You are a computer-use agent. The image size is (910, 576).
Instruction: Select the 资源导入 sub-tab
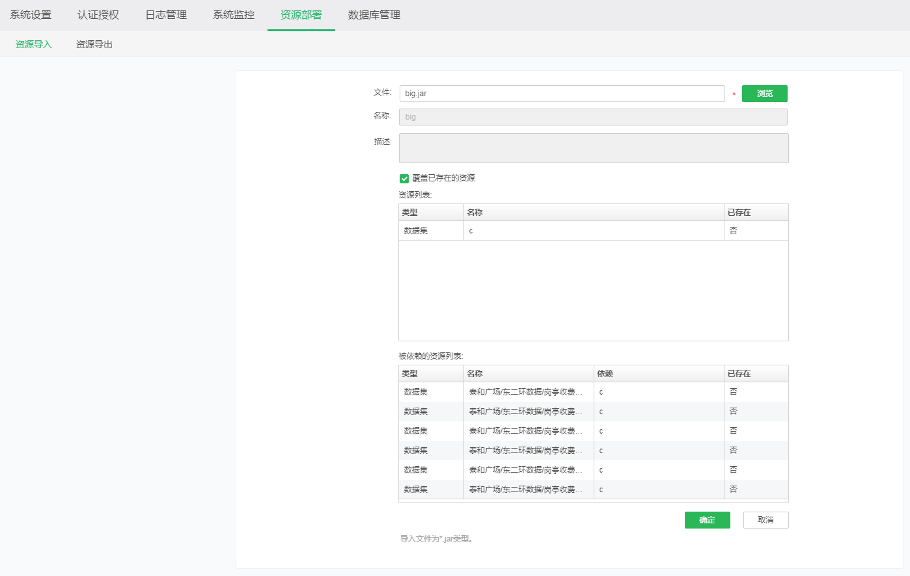click(34, 44)
